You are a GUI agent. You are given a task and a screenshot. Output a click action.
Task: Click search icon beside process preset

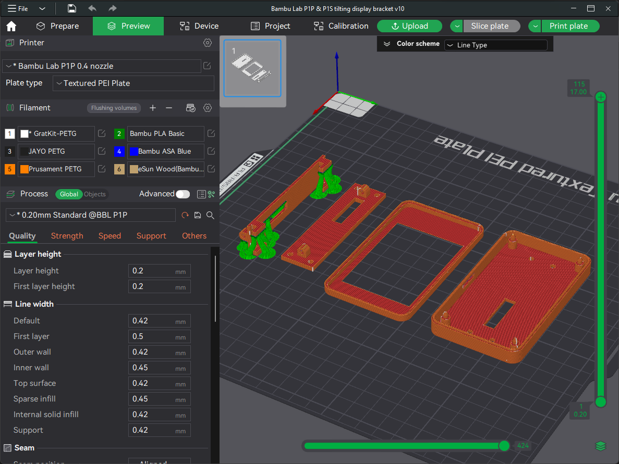(x=211, y=215)
